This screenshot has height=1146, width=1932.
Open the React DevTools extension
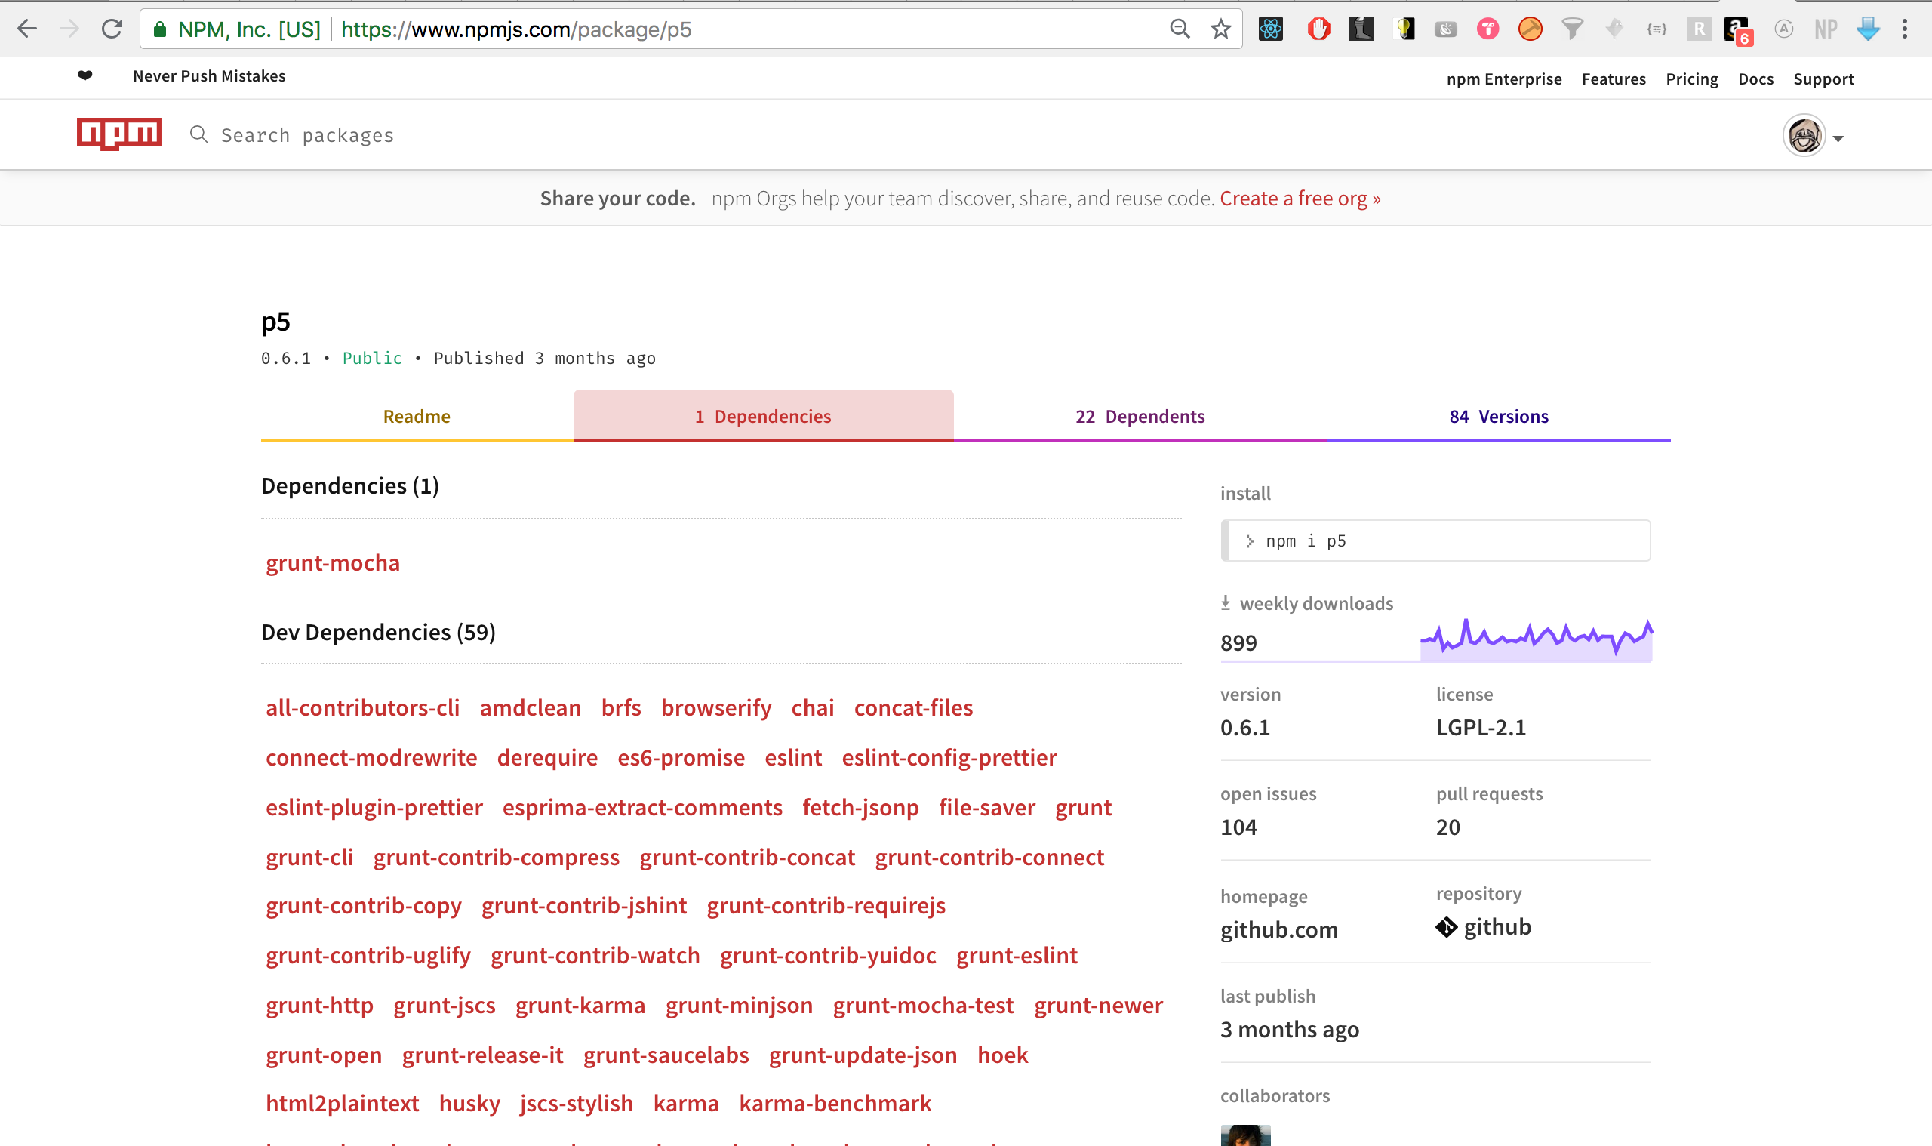pyautogui.click(x=1270, y=29)
